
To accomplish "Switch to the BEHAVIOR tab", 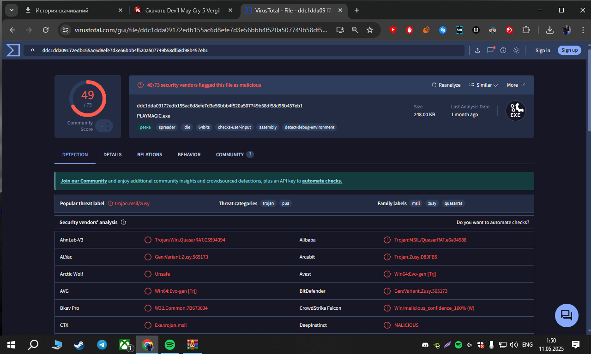I will coord(189,154).
